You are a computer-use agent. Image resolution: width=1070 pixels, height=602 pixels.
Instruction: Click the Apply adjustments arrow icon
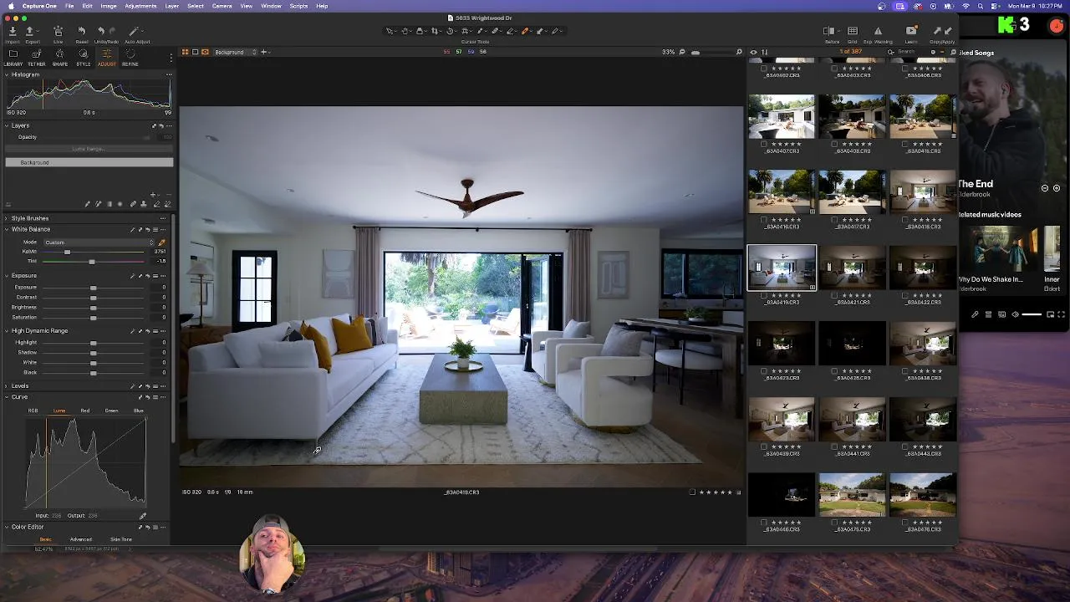click(x=949, y=31)
